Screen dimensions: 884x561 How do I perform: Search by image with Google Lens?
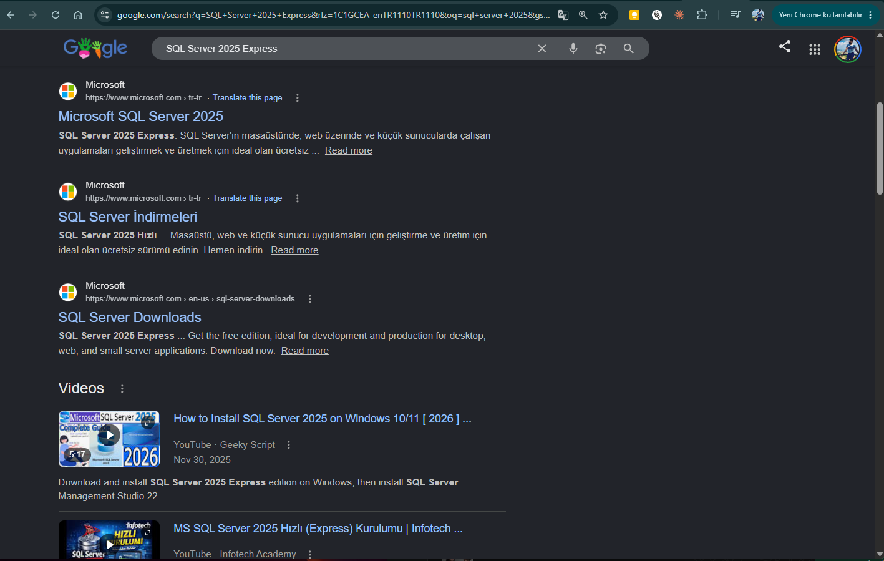point(601,49)
